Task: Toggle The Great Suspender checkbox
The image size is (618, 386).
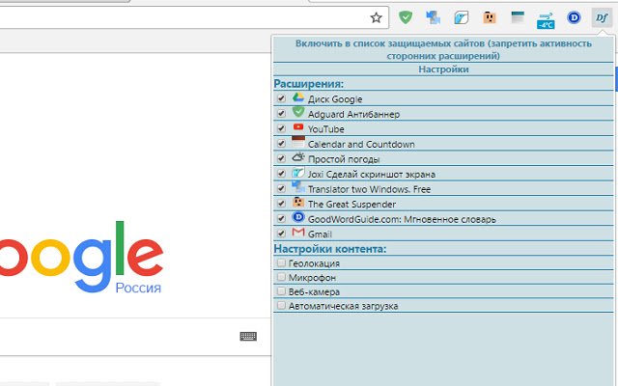Action: [x=281, y=204]
